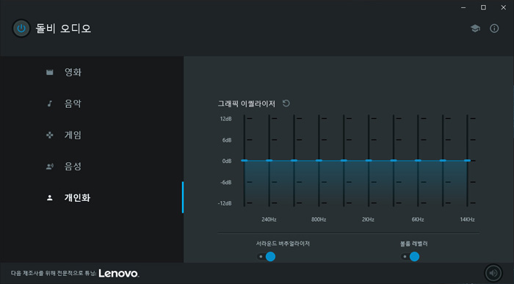Select the music note icon
Screen dimensions: 514x284
click(49, 103)
